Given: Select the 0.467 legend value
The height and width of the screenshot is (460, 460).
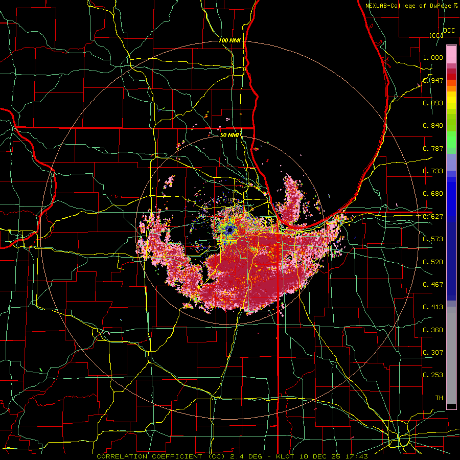Looking at the screenshot, I should 433,285.
